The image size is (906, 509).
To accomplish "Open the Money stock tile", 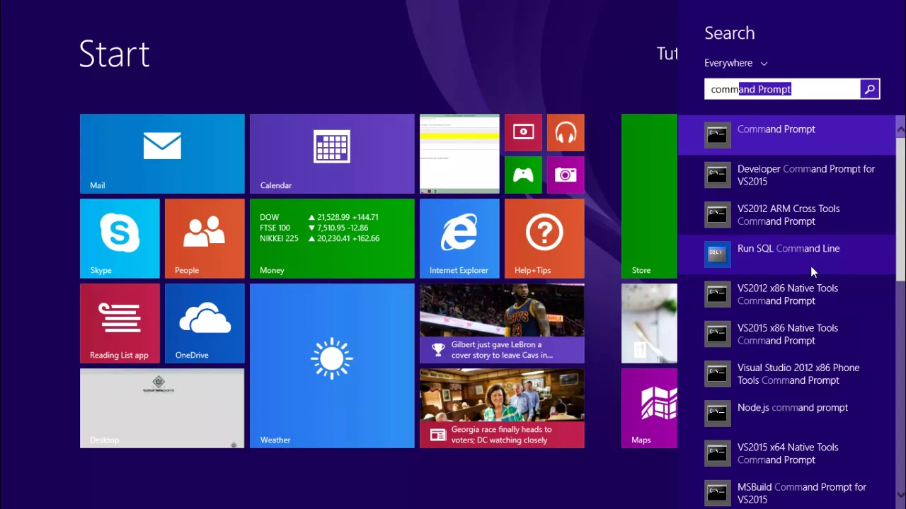I will pyautogui.click(x=332, y=238).
